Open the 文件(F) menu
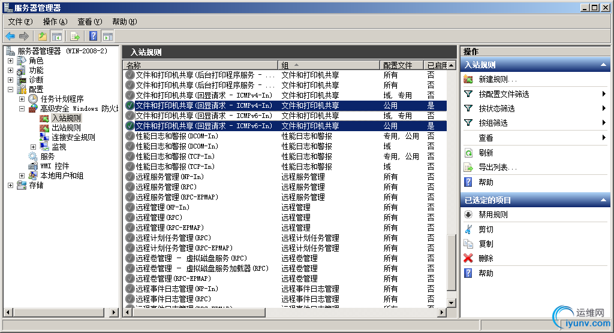 (20, 22)
